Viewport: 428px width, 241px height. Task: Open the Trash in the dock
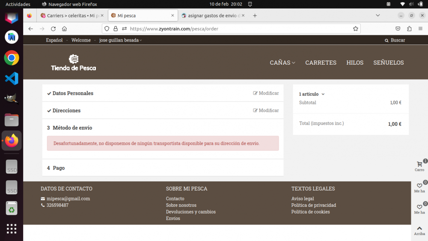(12, 208)
